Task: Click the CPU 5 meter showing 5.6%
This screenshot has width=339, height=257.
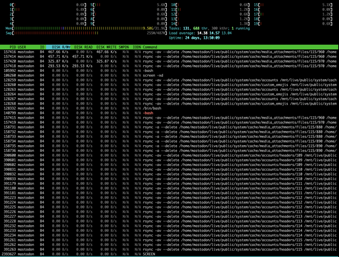Action: 129,5
